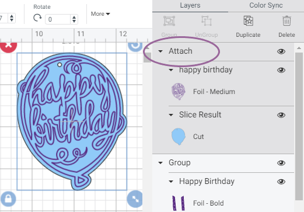
Task: Switch to the Color Sync tab
Action: coord(266,5)
